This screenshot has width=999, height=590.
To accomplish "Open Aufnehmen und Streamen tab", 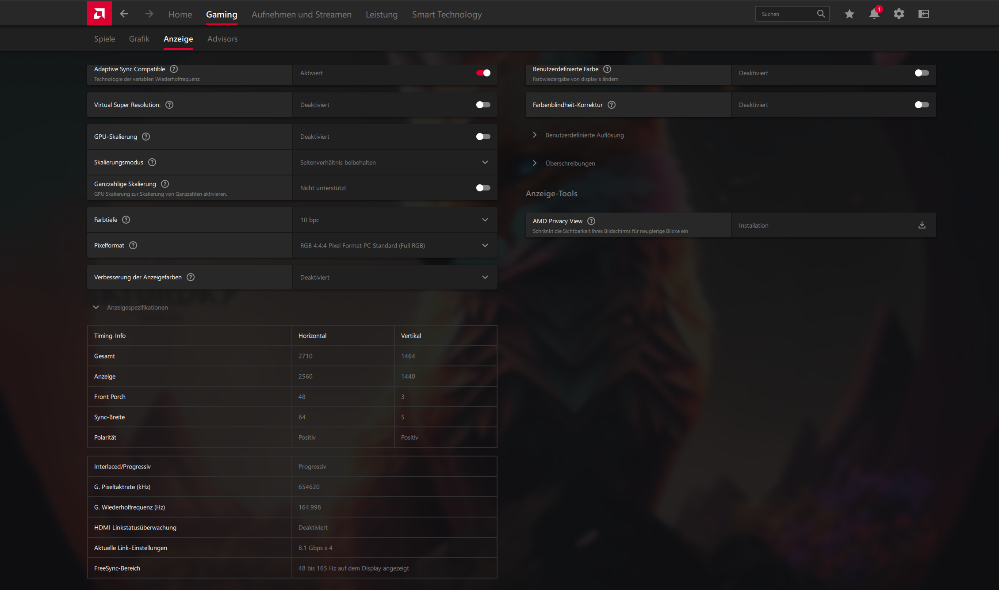I will coord(301,15).
